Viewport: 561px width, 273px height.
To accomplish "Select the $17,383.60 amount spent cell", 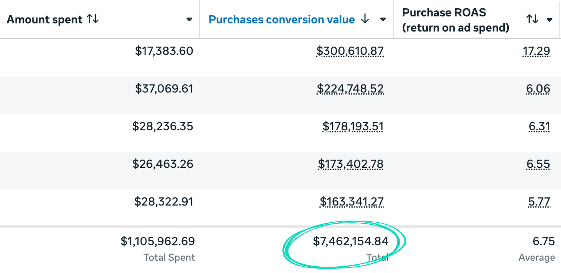I will pyautogui.click(x=164, y=51).
